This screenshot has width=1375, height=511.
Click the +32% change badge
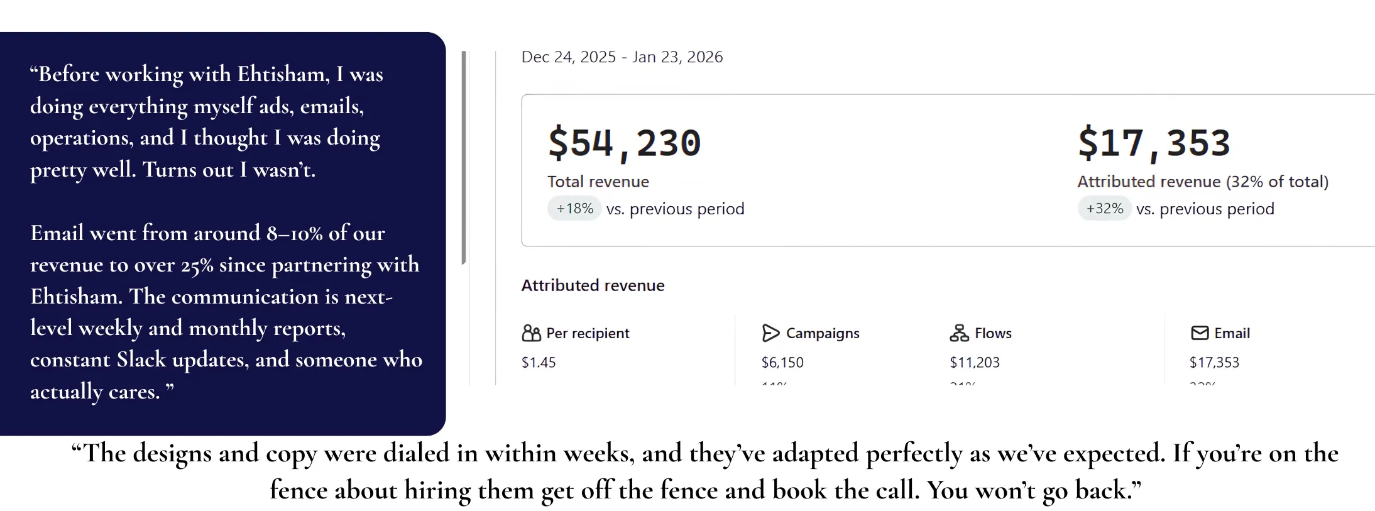coord(1104,209)
